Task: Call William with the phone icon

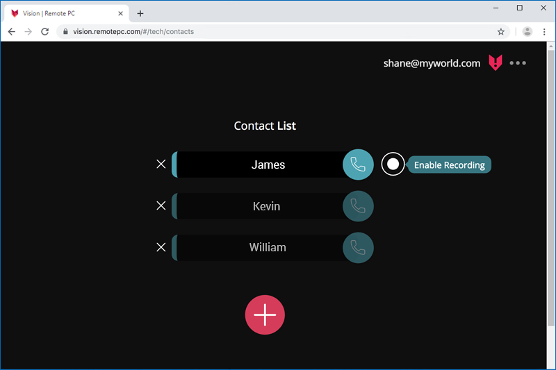Action: click(358, 248)
